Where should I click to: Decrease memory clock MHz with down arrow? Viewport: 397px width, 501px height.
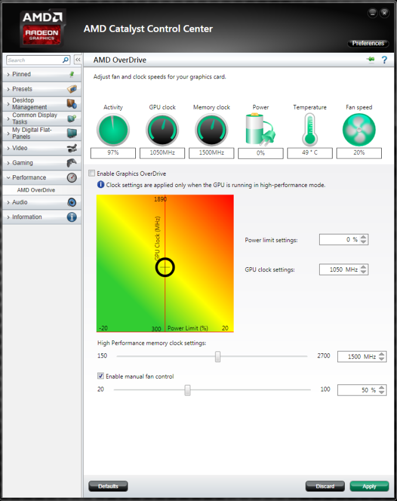click(x=382, y=359)
